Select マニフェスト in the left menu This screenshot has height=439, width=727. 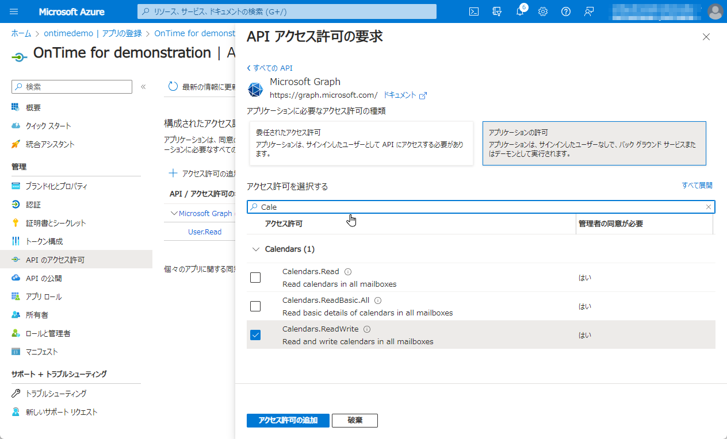click(41, 352)
